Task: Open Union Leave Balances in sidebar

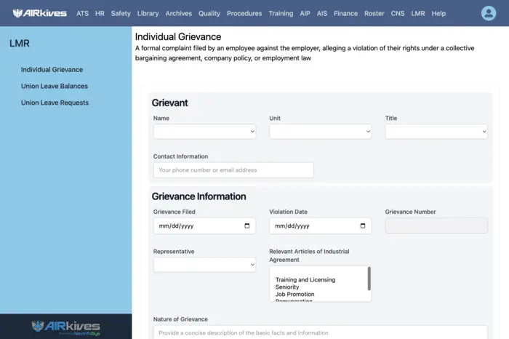Action: point(55,87)
